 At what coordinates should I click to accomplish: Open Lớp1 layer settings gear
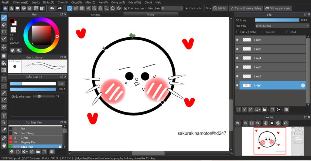point(303,86)
